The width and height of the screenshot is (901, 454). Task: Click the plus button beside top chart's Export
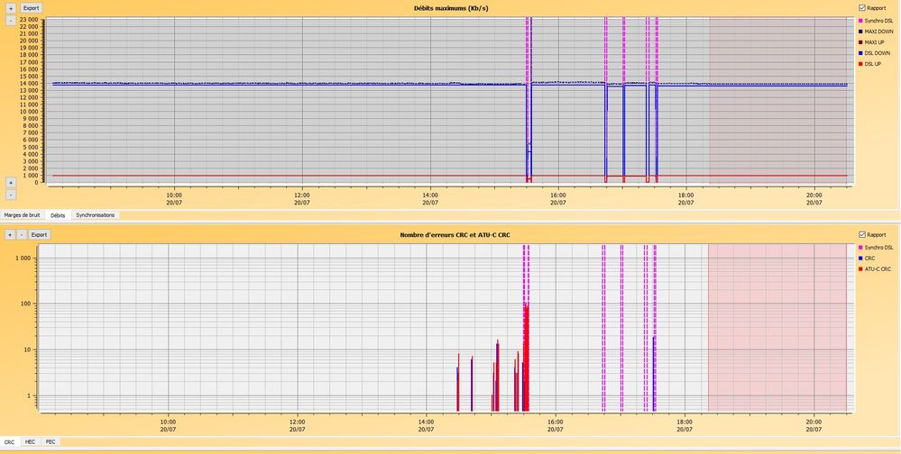tap(10, 7)
